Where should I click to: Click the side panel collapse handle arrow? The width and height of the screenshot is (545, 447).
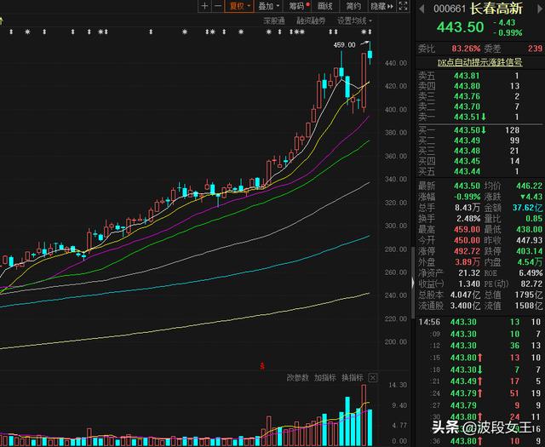[413, 282]
